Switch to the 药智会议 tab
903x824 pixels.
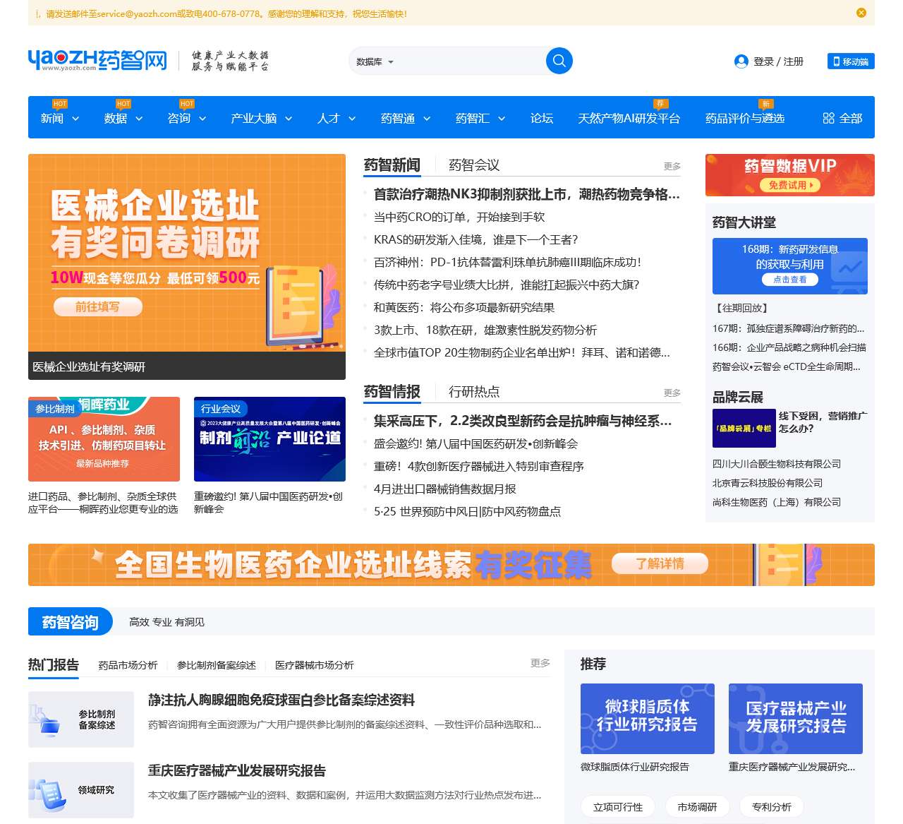coord(474,165)
